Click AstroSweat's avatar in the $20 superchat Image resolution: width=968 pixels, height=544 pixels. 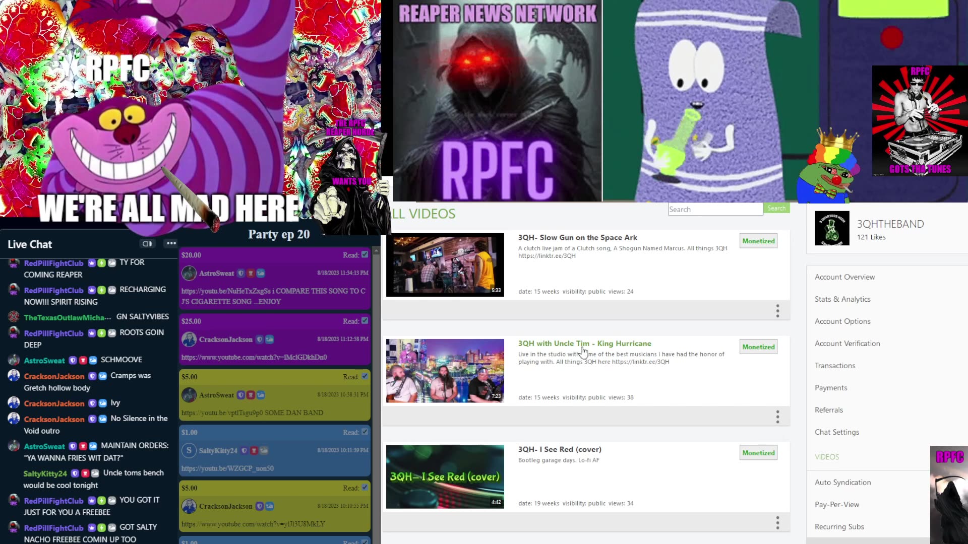click(x=189, y=273)
